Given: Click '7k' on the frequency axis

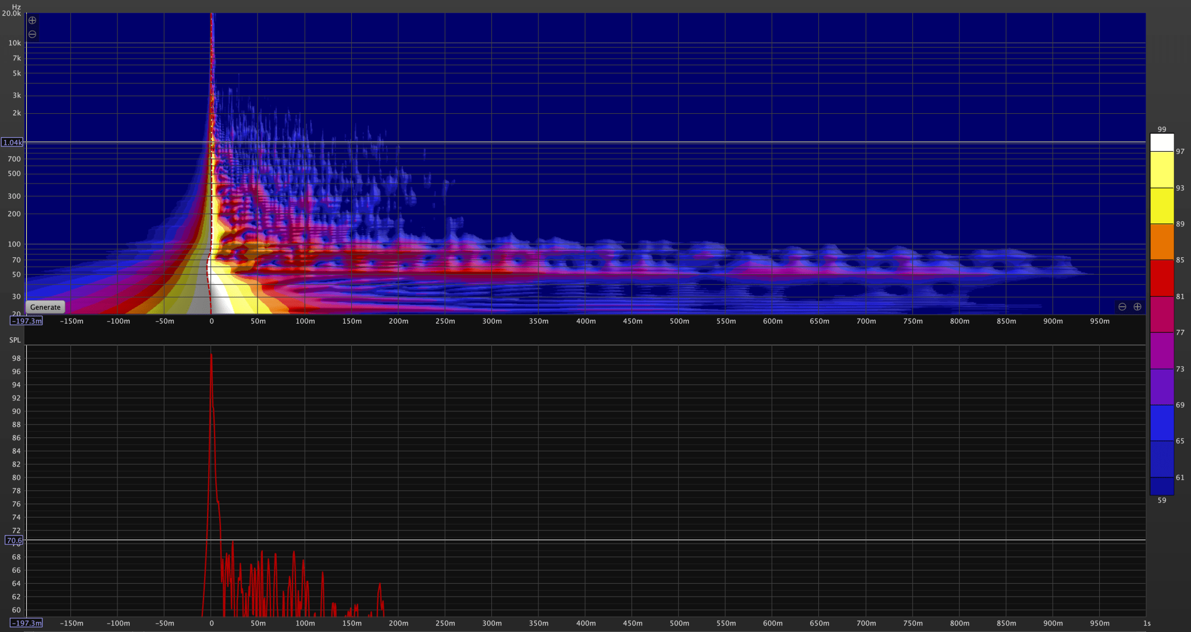Looking at the screenshot, I should 17,58.
